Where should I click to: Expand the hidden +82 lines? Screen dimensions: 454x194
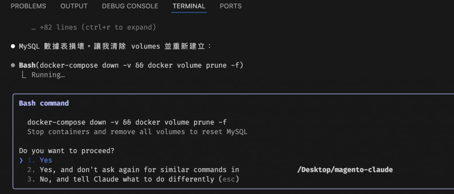[94, 27]
